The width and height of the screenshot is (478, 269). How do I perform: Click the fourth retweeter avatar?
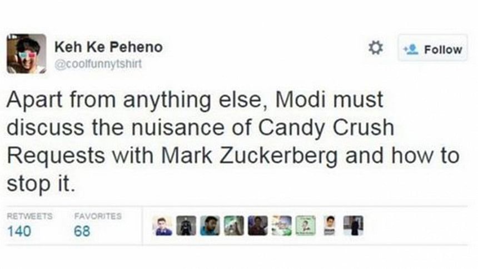234,226
